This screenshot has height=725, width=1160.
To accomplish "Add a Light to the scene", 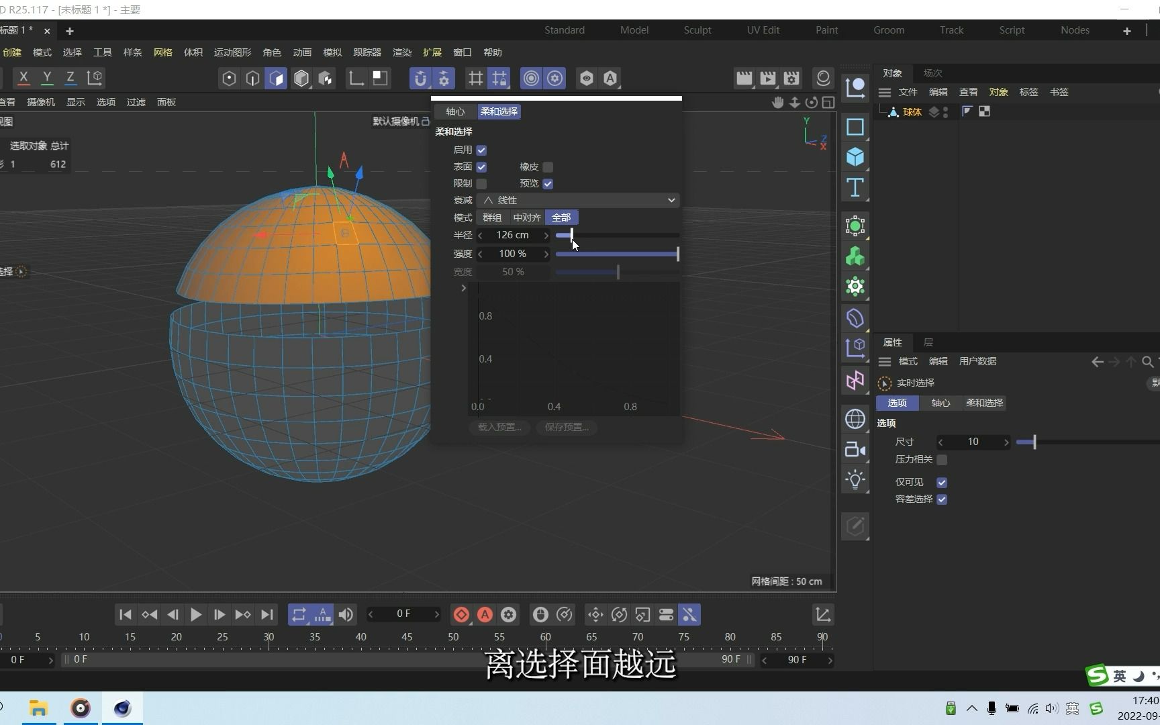I will pyautogui.click(x=855, y=479).
